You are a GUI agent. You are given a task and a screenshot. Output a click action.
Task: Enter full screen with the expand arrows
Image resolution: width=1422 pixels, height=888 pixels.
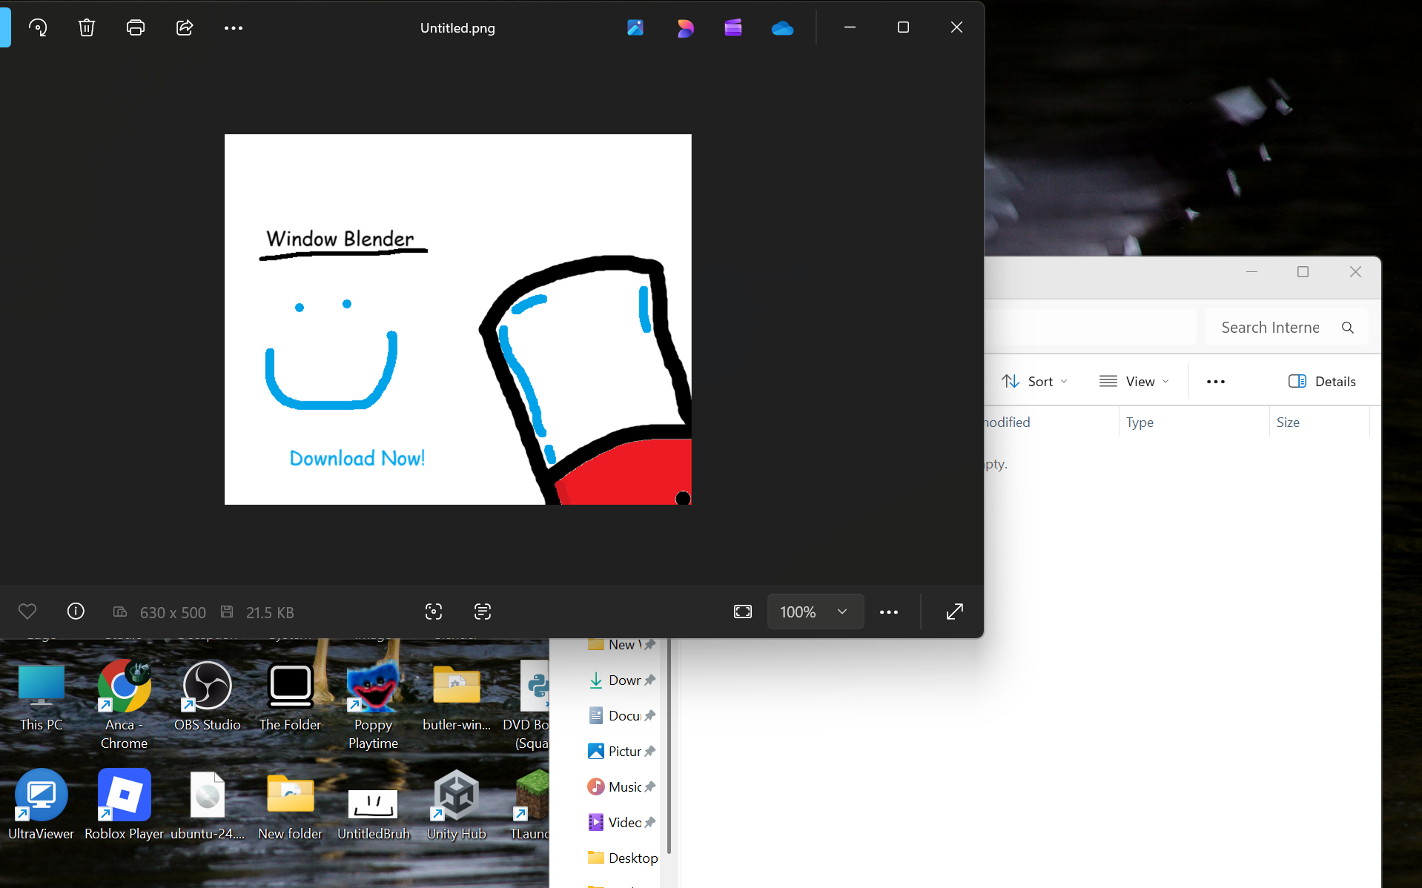click(x=955, y=612)
